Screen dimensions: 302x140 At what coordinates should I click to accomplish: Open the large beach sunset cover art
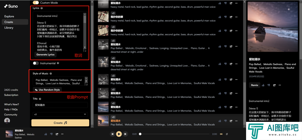pyautogui.click(x=273, y=27)
